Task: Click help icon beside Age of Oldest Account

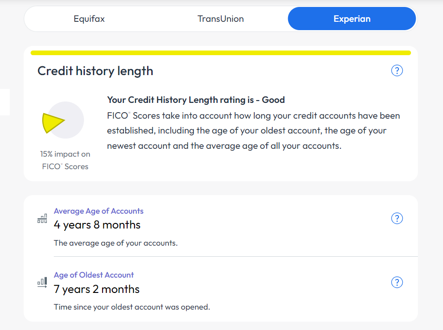Action: pos(397,282)
